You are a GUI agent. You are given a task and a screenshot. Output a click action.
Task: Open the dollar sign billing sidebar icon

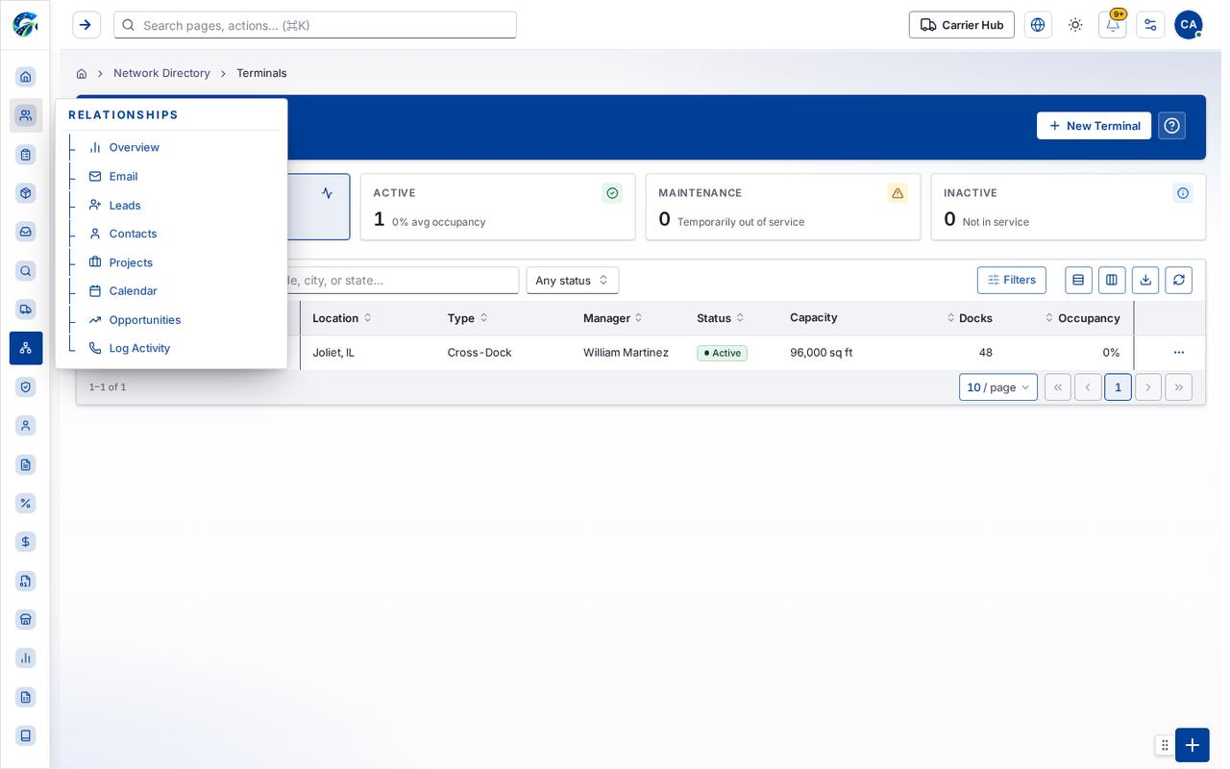coord(26,542)
